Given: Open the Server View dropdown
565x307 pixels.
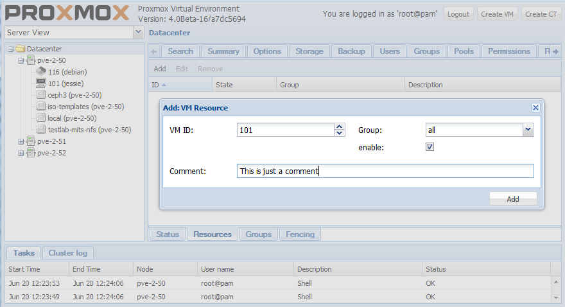Looking at the screenshot, I should pos(138,32).
